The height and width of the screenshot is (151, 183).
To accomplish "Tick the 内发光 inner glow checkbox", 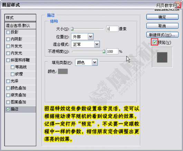I will point(8,53).
